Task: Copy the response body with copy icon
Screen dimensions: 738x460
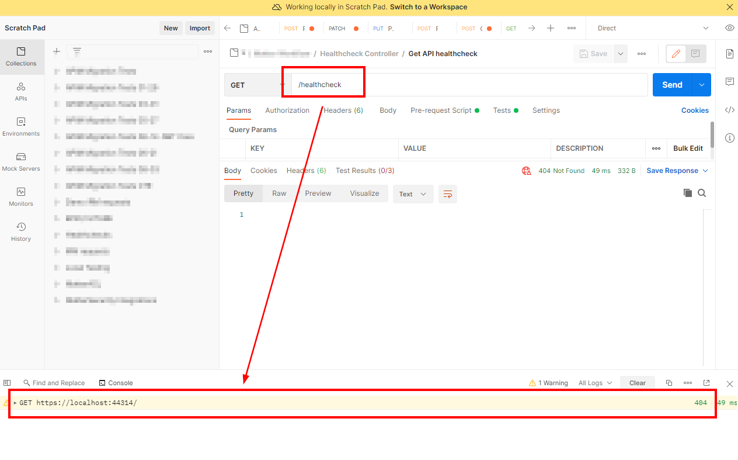Action: [688, 193]
